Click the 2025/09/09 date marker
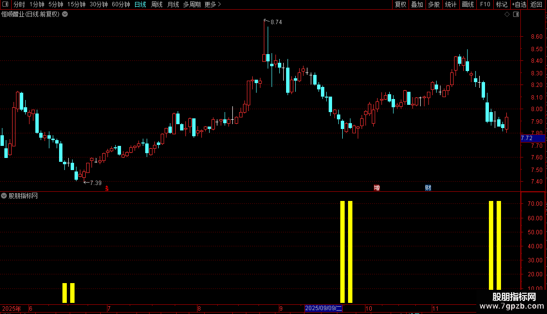The height and width of the screenshot is (314, 547). coord(323,308)
